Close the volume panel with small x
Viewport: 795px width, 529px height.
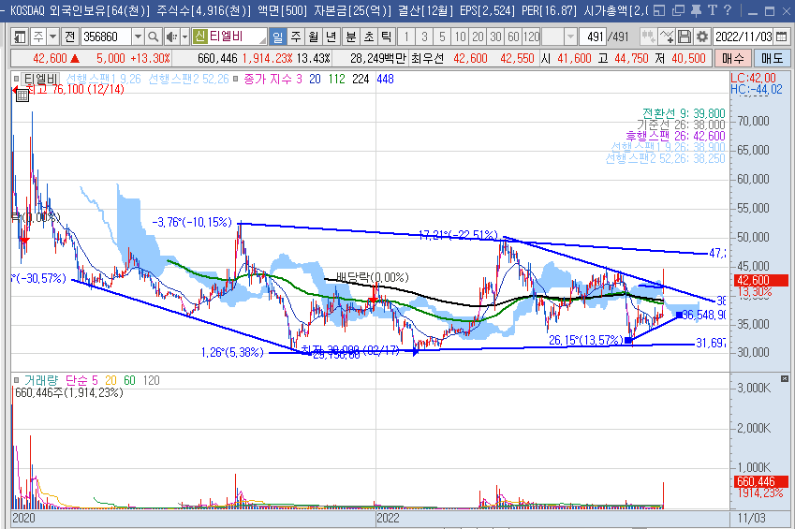[785, 379]
